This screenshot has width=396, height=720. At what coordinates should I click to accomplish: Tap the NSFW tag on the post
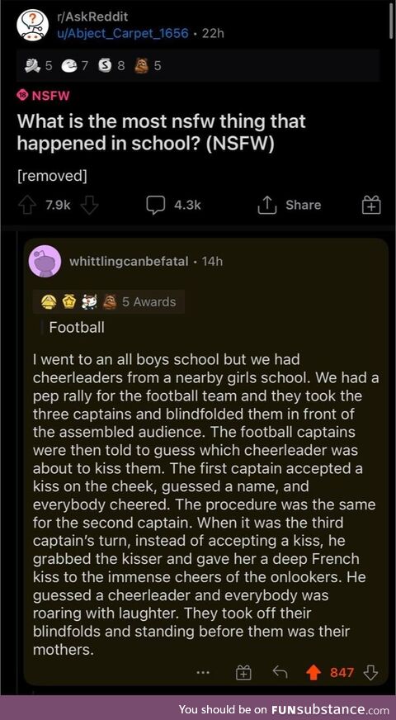44,96
